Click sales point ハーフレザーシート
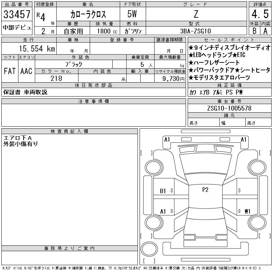 (214, 62)
